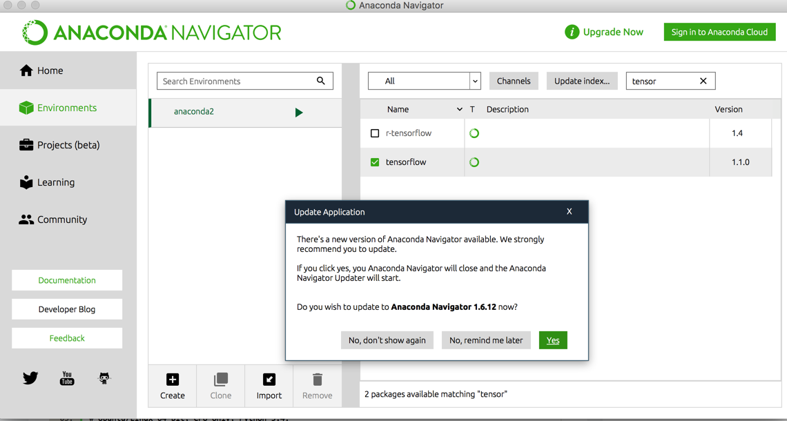Open the All package filter dropdown
Screen dimensions: 787x421
pos(424,81)
